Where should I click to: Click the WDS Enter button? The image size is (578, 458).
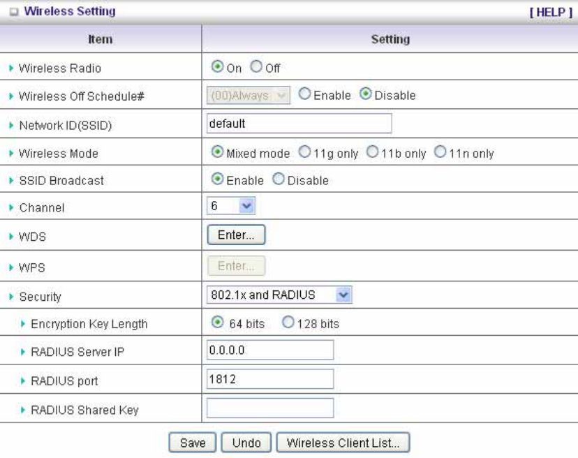tap(236, 235)
